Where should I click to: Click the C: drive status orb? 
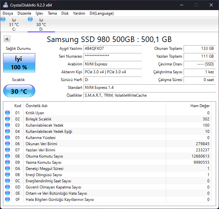click(3, 20)
